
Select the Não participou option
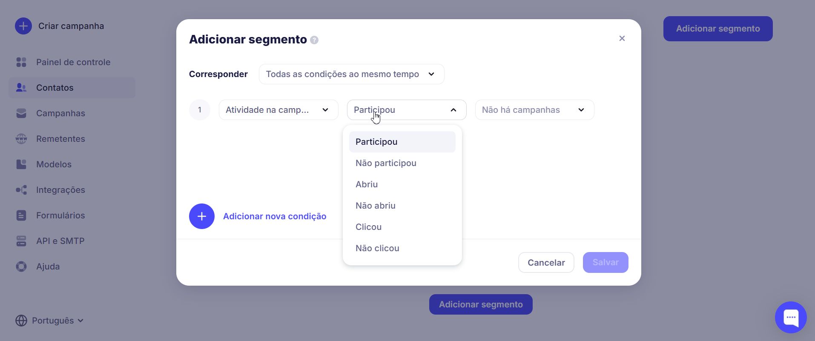(x=386, y=163)
